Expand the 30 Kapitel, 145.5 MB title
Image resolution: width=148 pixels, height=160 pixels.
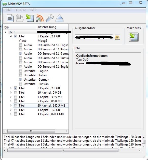click(x=11, y=105)
